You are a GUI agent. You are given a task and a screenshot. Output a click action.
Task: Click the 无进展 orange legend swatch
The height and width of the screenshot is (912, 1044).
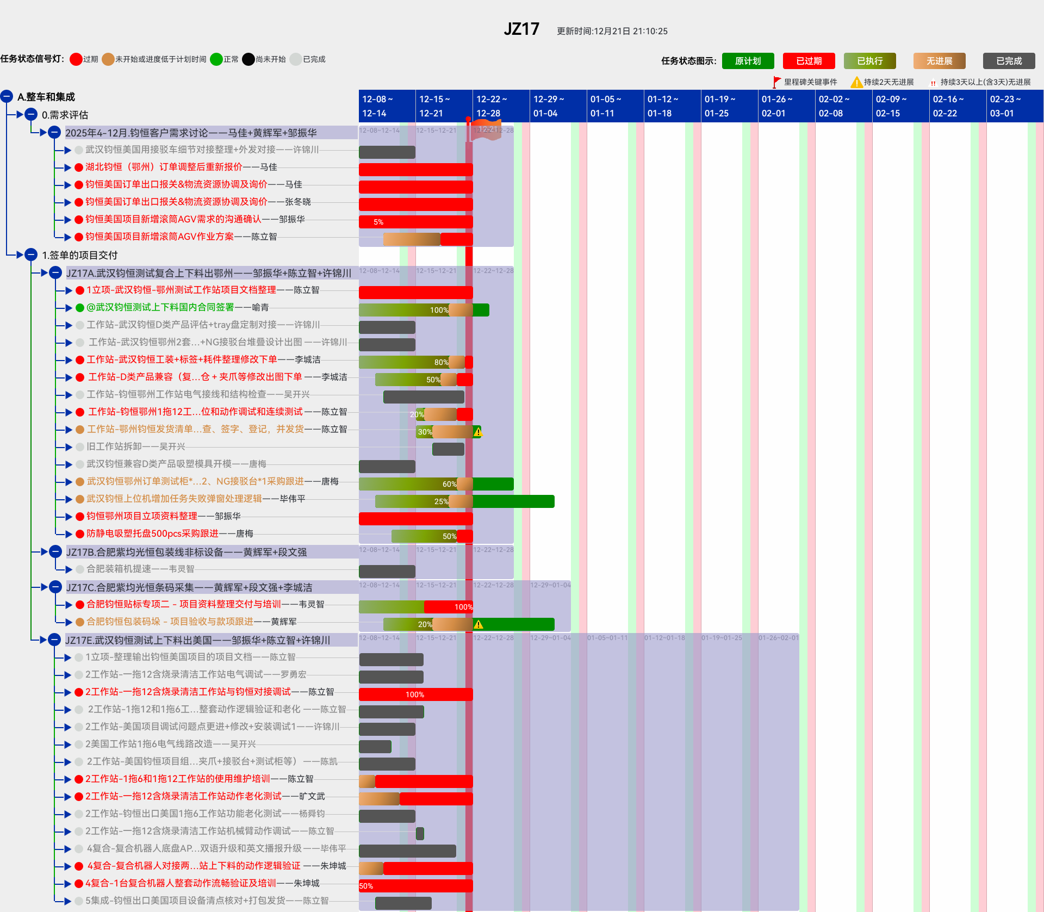tap(939, 61)
